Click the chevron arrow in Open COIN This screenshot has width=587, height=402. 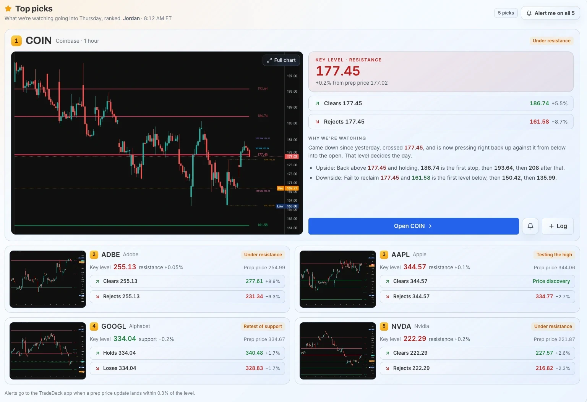[430, 226]
